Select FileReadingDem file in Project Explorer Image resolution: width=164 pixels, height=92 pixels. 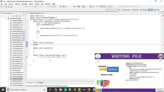click(17, 81)
